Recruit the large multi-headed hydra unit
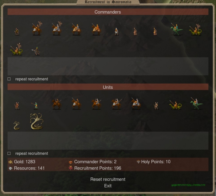This screenshot has height=196, width=216. click(x=37, y=122)
